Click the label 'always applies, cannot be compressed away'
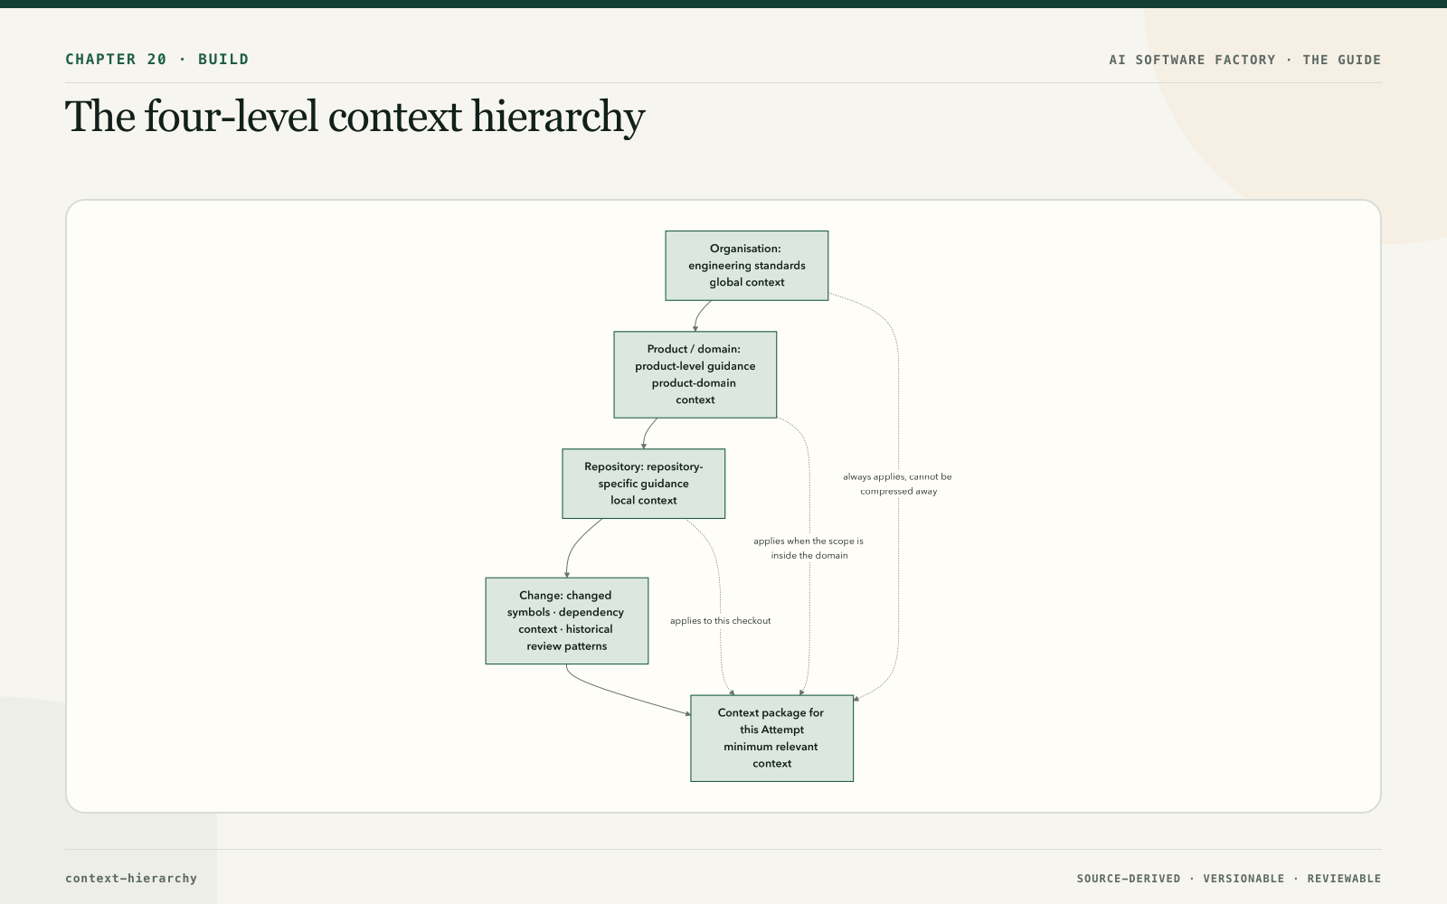This screenshot has height=904, width=1447. (x=898, y=484)
